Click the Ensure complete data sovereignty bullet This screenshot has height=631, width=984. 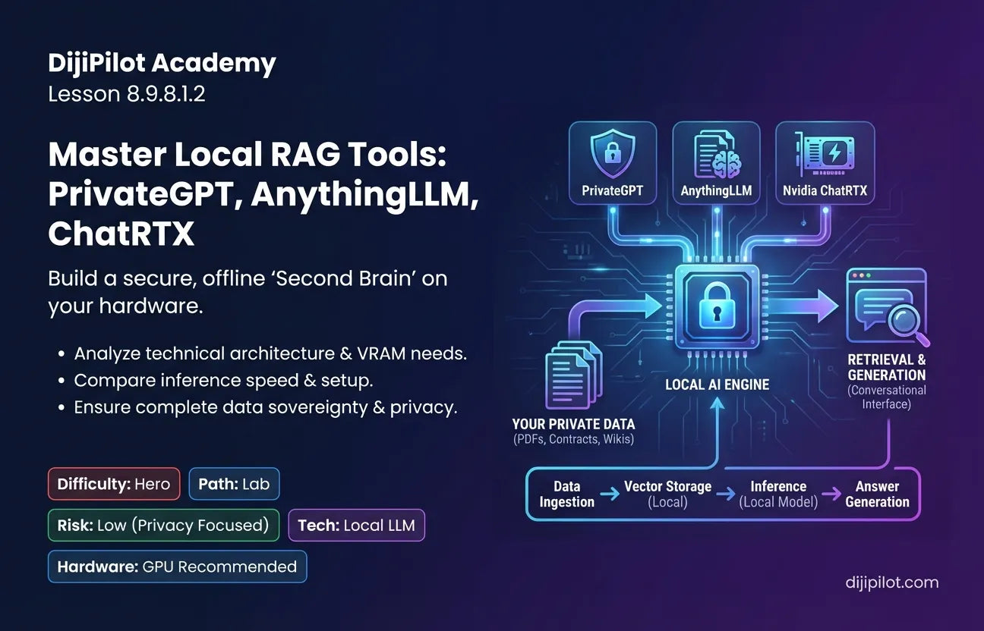(266, 407)
